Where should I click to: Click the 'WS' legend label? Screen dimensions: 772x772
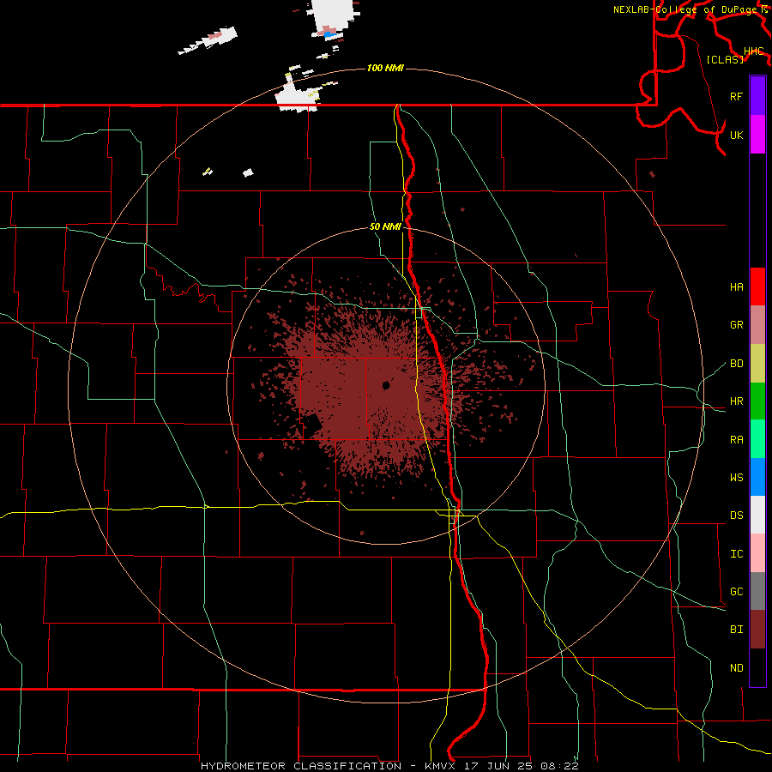click(x=736, y=478)
